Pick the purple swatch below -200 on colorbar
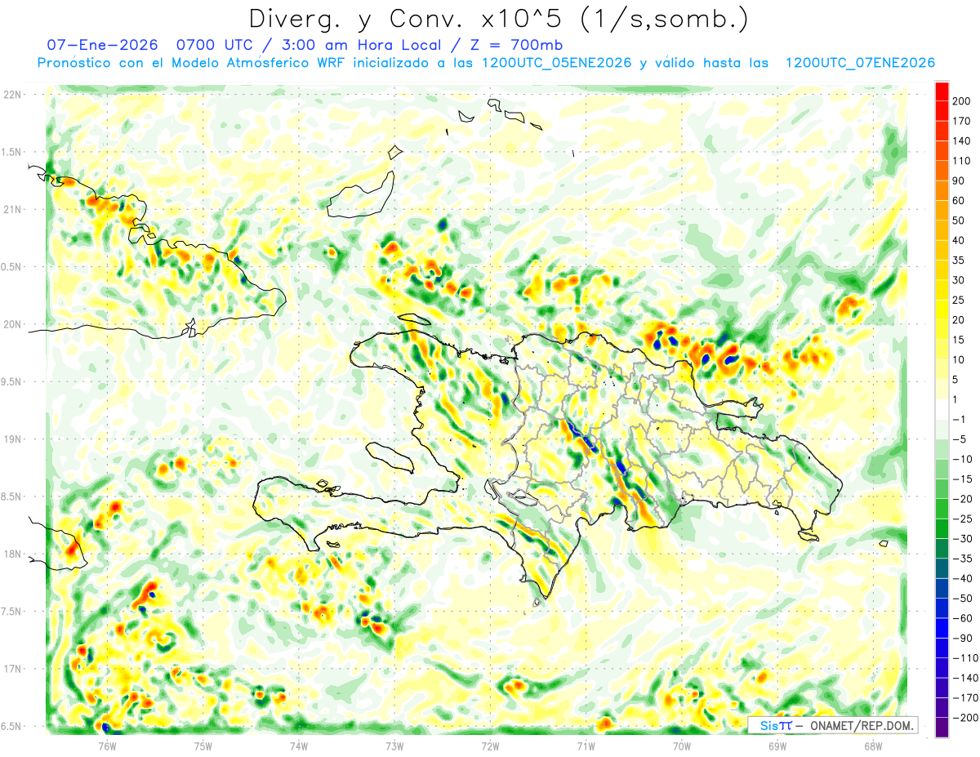 click(942, 727)
